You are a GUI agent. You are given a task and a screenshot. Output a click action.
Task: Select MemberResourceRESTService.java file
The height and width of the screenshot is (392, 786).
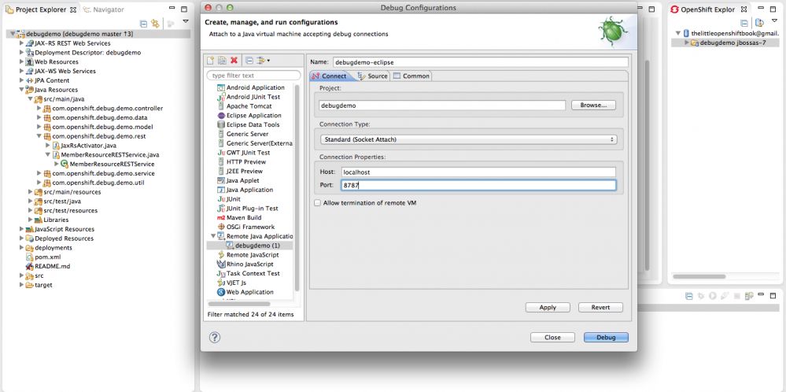click(x=105, y=154)
